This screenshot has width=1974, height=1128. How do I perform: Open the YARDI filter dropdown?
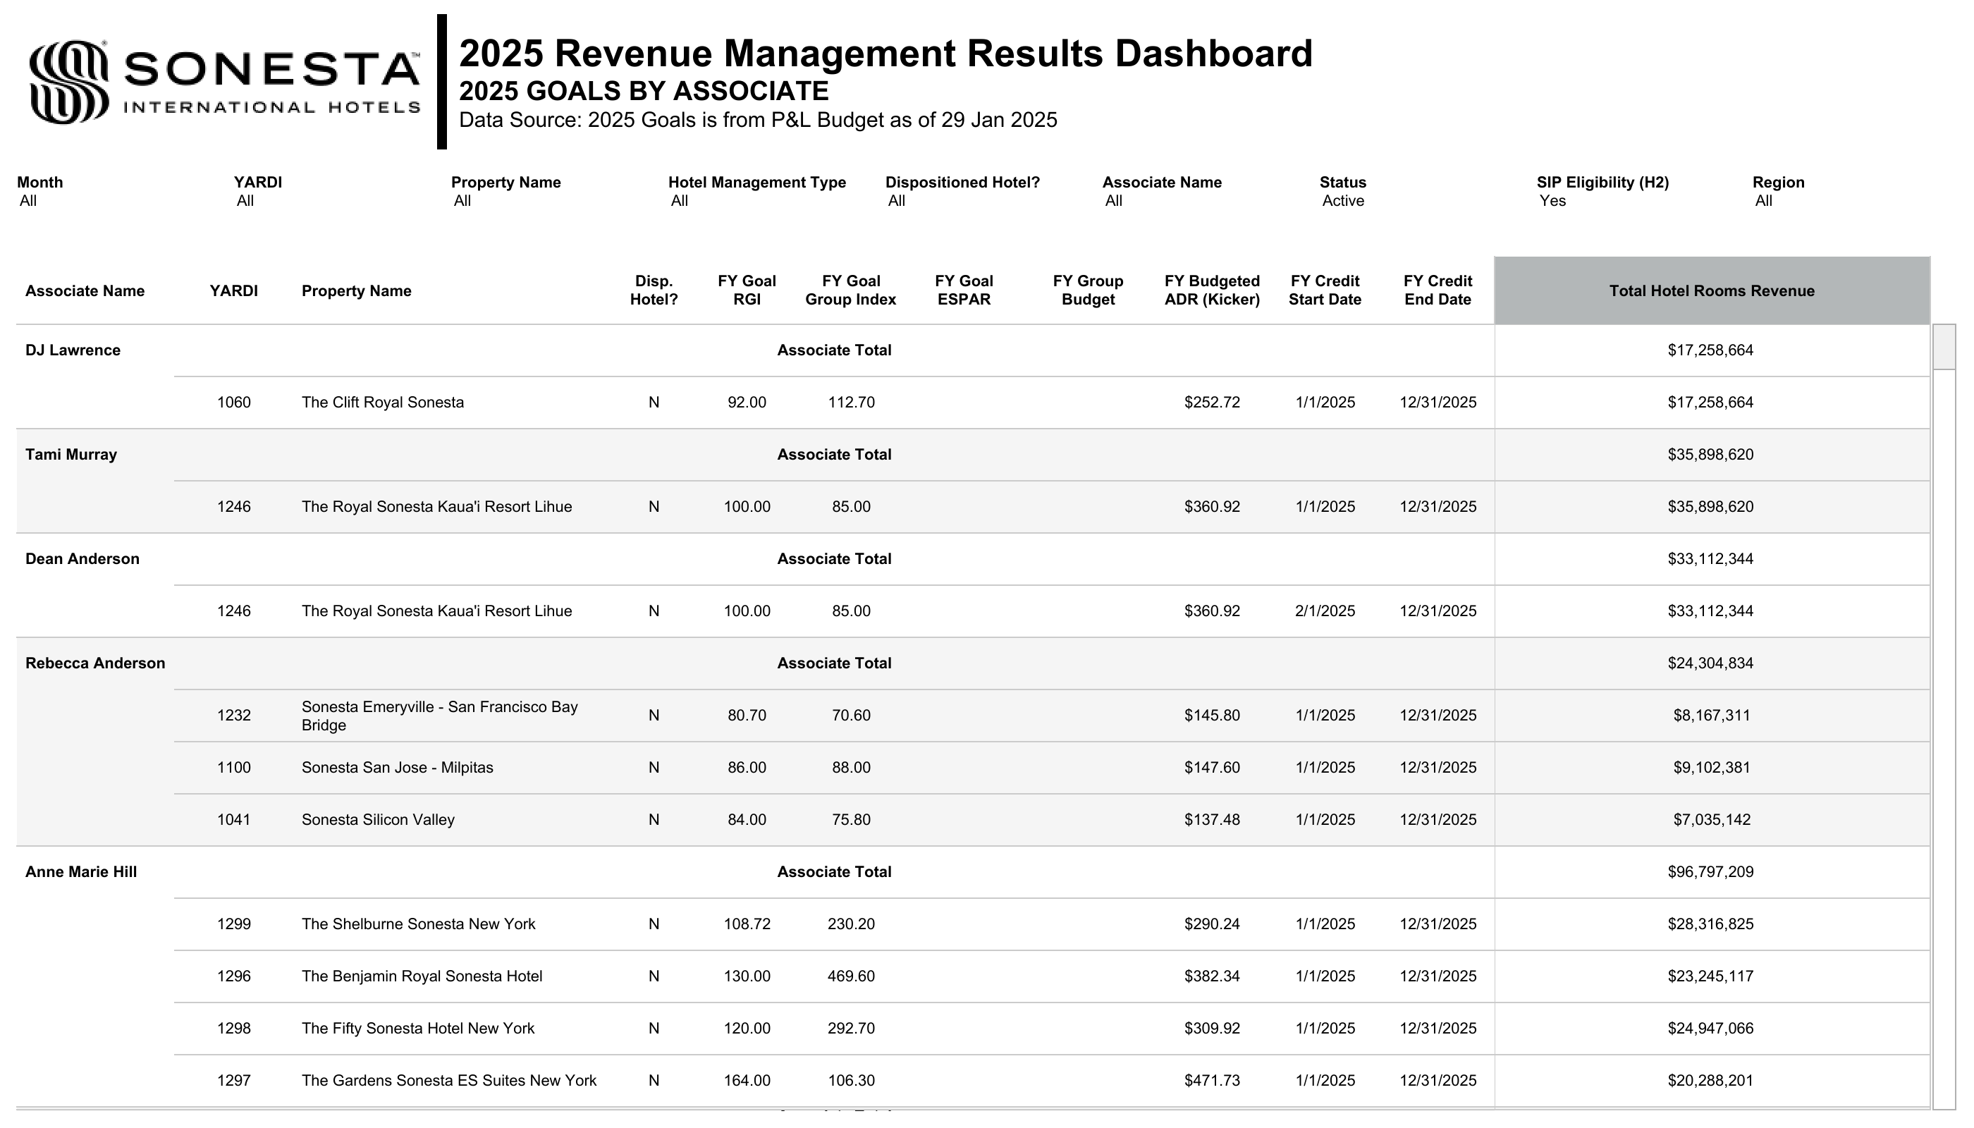click(x=245, y=202)
